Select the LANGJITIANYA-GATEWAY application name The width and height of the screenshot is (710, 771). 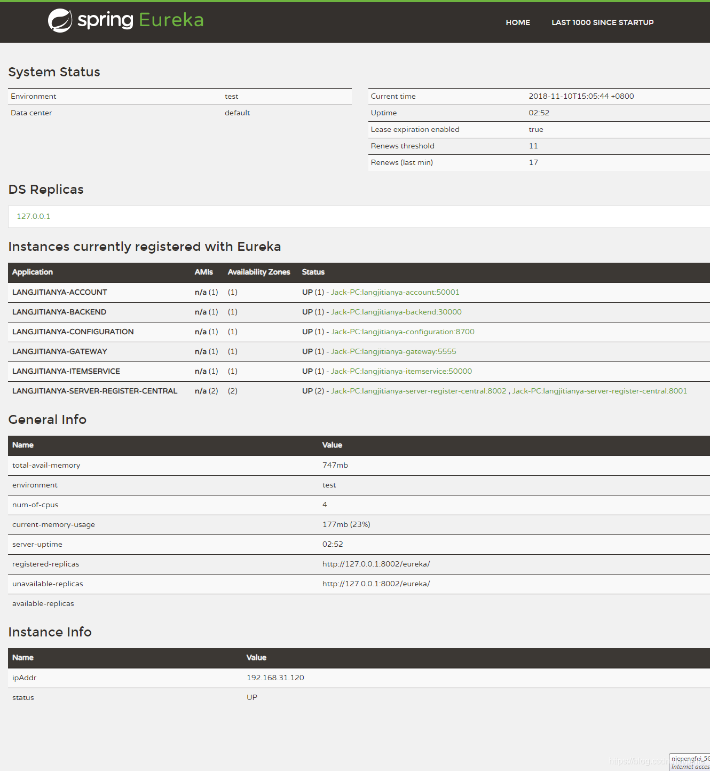(60, 351)
